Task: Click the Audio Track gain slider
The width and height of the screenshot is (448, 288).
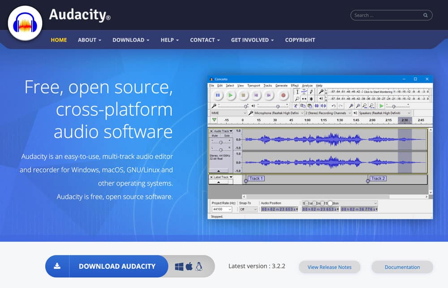Action: click(220, 142)
